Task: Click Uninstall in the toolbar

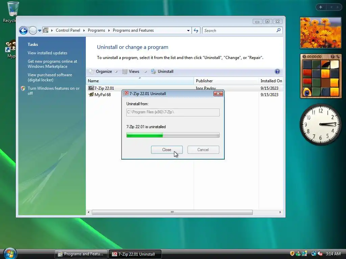Action: (x=163, y=71)
